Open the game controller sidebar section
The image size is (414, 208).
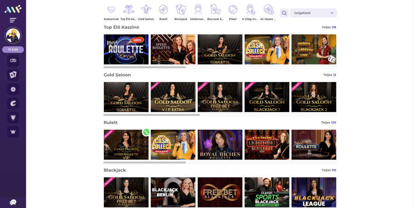(13, 61)
